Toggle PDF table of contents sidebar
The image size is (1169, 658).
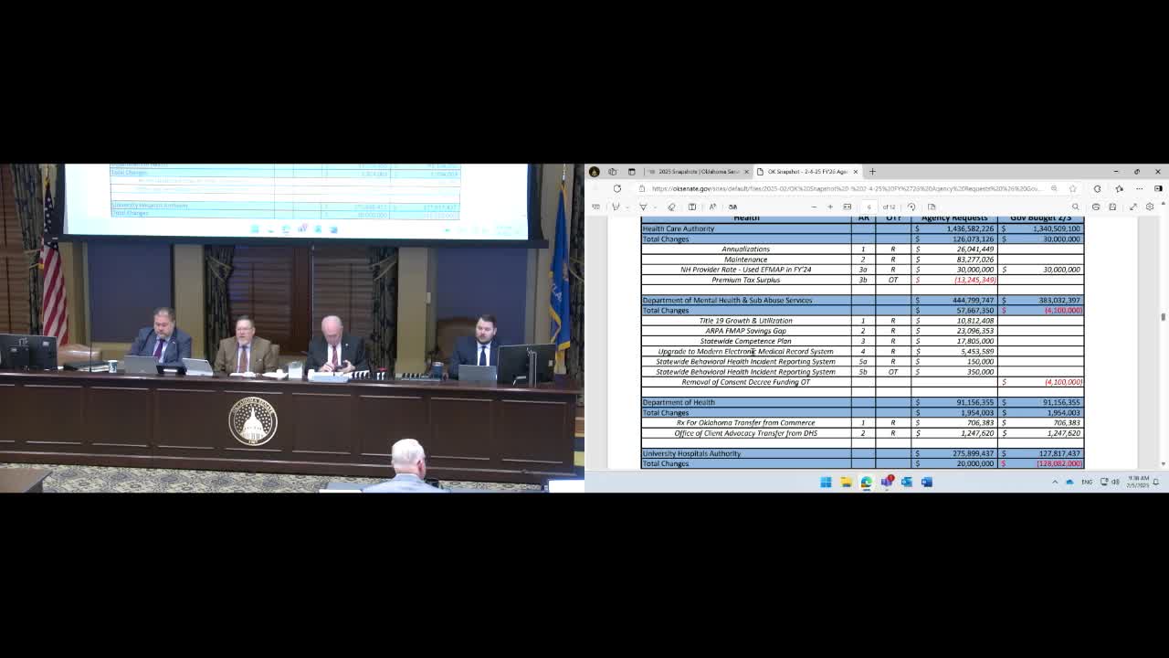(x=595, y=207)
